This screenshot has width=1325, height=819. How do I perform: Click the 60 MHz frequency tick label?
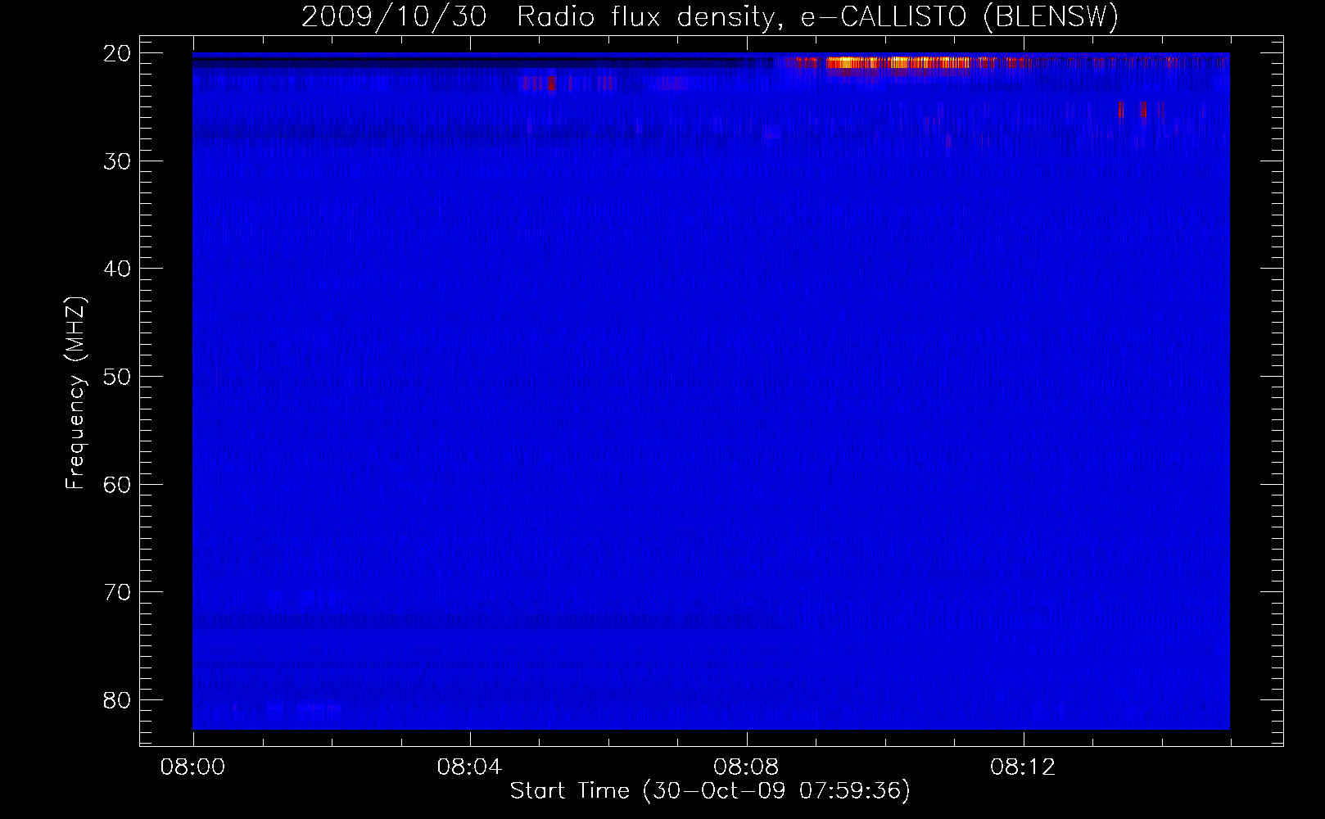tap(117, 485)
